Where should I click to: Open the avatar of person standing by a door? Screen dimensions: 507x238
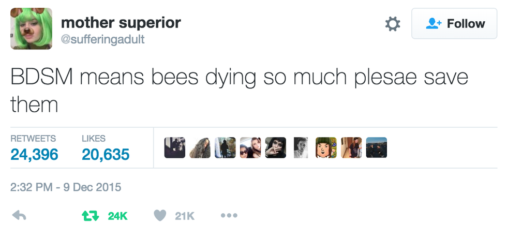pyautogui.click(x=351, y=147)
